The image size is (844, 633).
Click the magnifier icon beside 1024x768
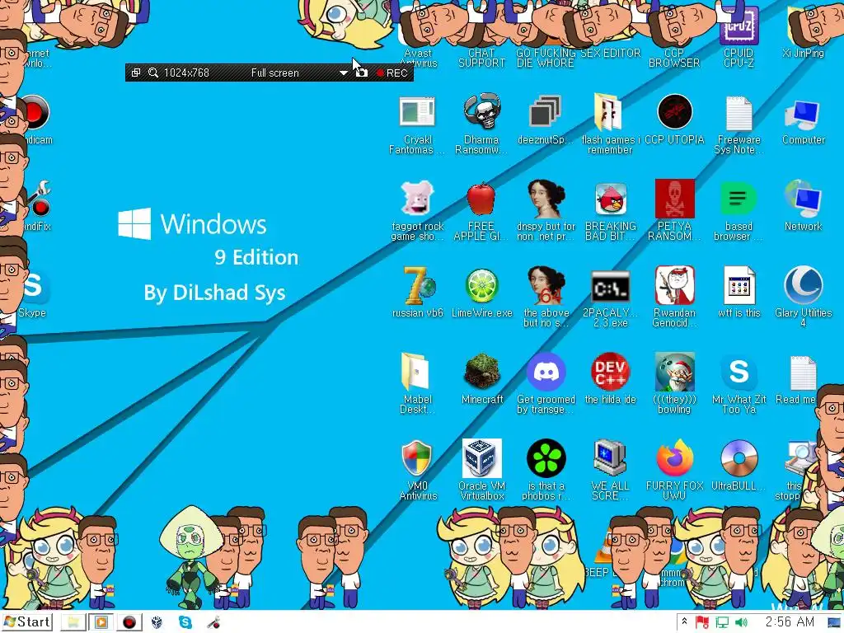[152, 73]
